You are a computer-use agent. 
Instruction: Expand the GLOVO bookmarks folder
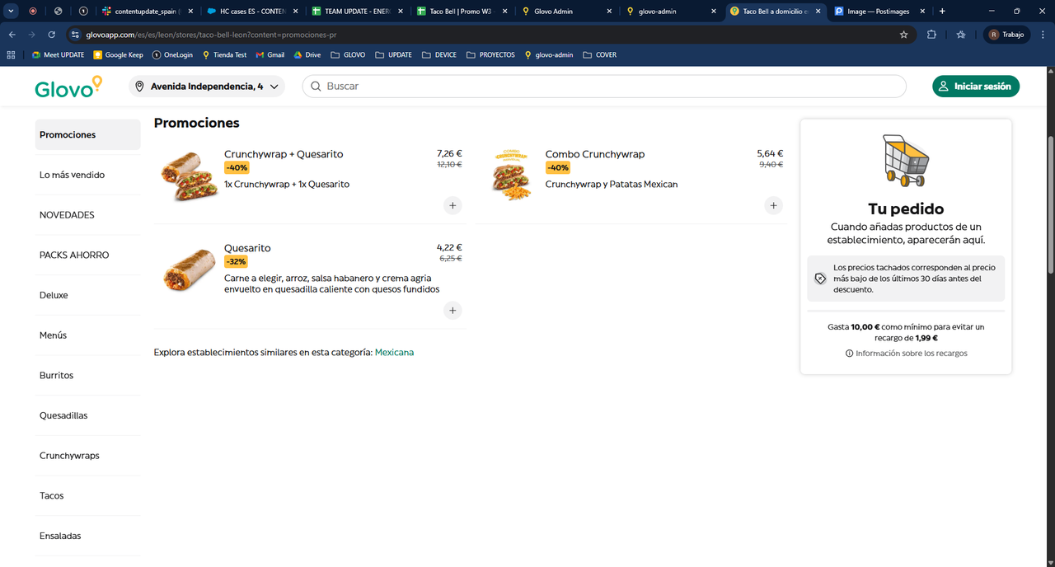pos(348,55)
